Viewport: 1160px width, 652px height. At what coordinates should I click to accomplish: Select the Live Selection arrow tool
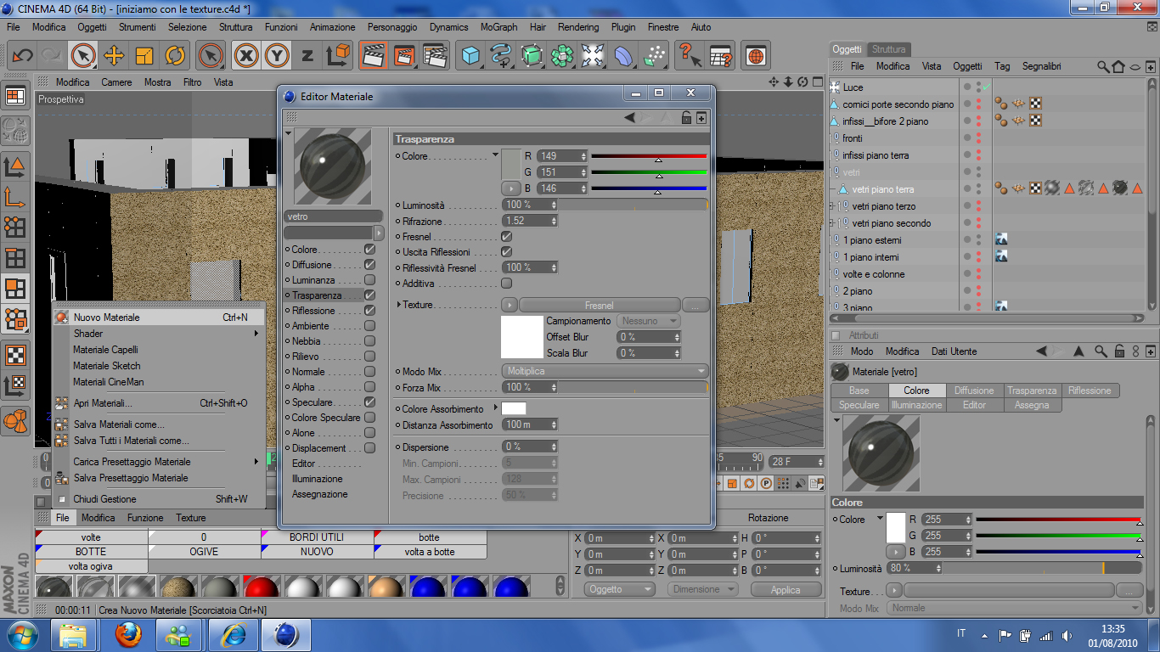[83, 56]
